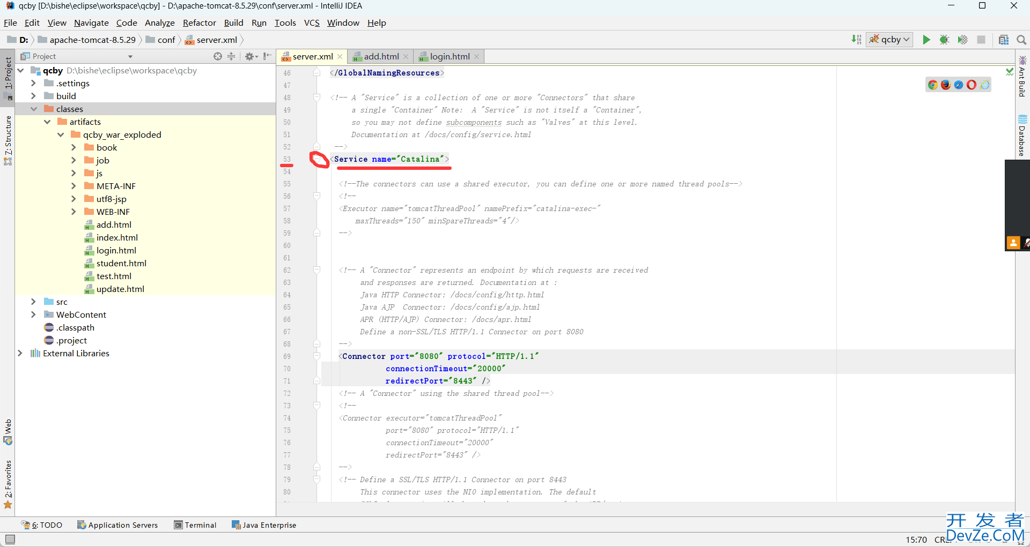Select index.html in project tree

[x=117, y=237]
